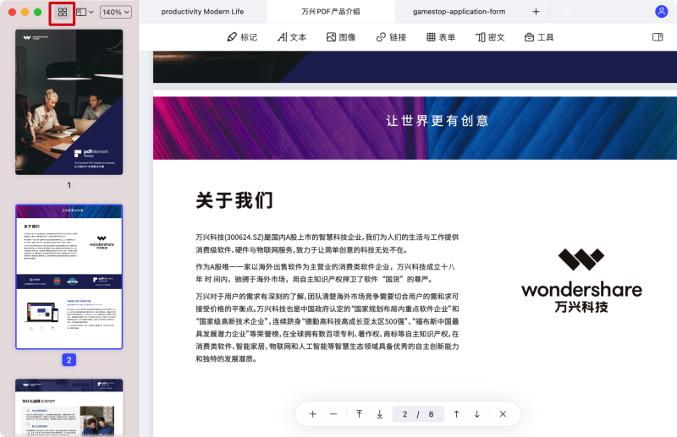Screen dimensions: 677x437
Task: Click the total page count 8
Action: click(431, 414)
